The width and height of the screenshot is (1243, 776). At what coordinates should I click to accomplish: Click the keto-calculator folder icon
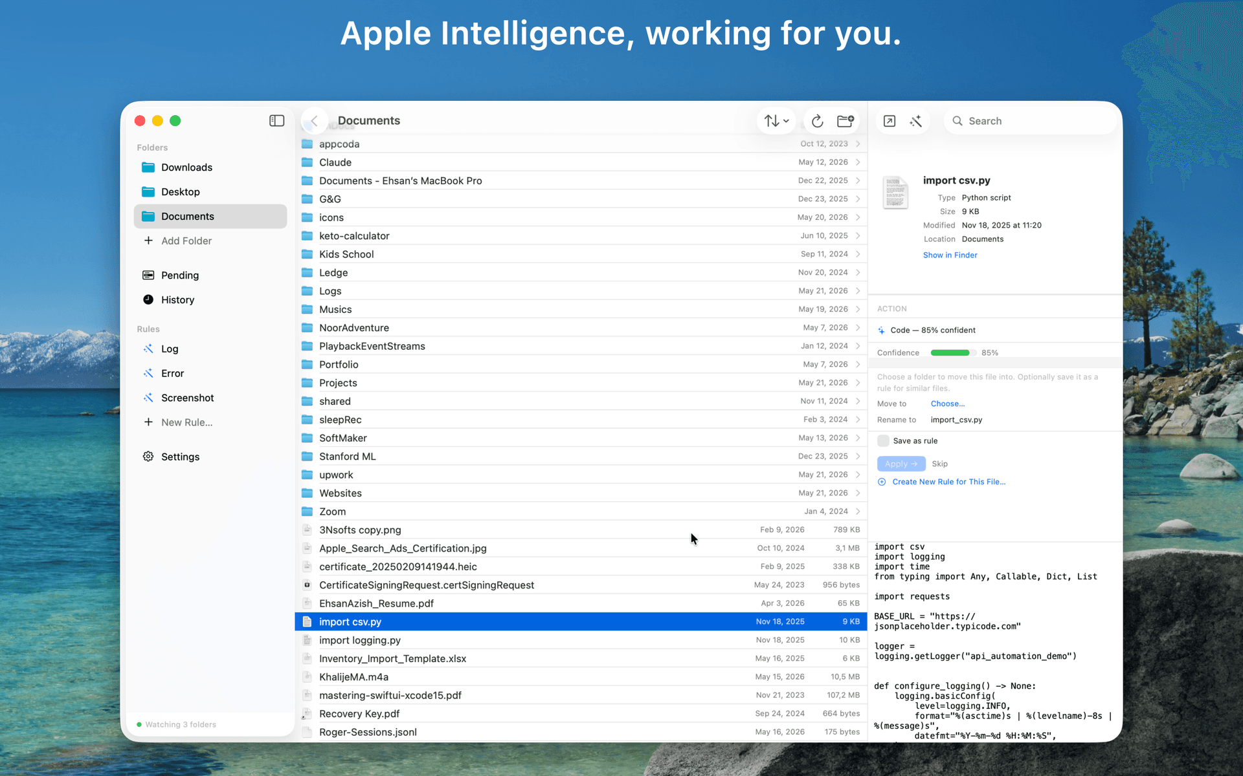click(x=308, y=236)
